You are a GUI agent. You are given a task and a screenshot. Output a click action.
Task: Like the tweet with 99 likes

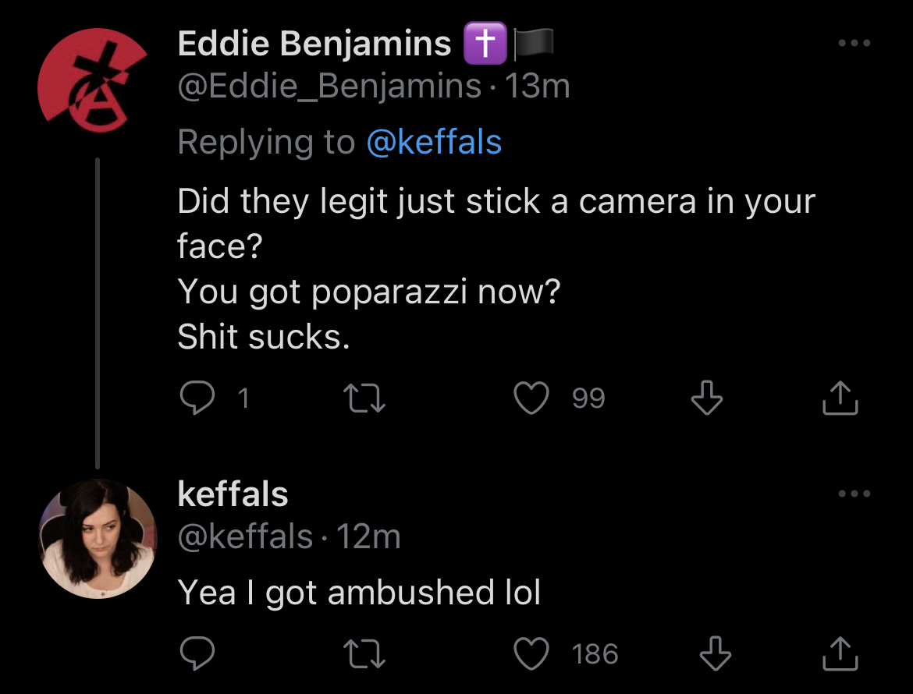(531, 398)
